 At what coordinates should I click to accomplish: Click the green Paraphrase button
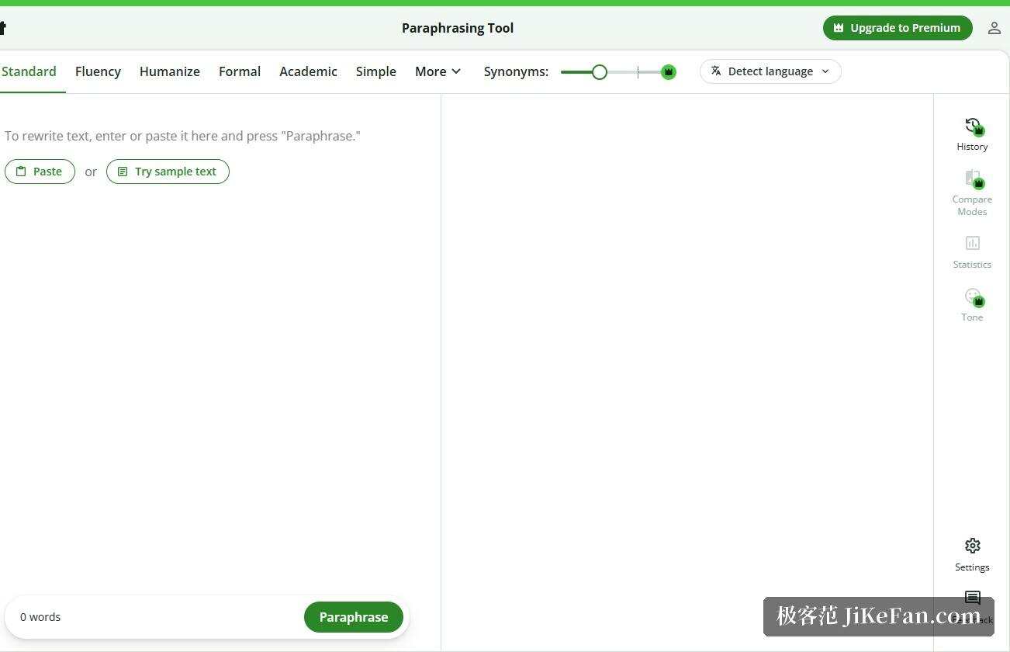click(x=354, y=617)
